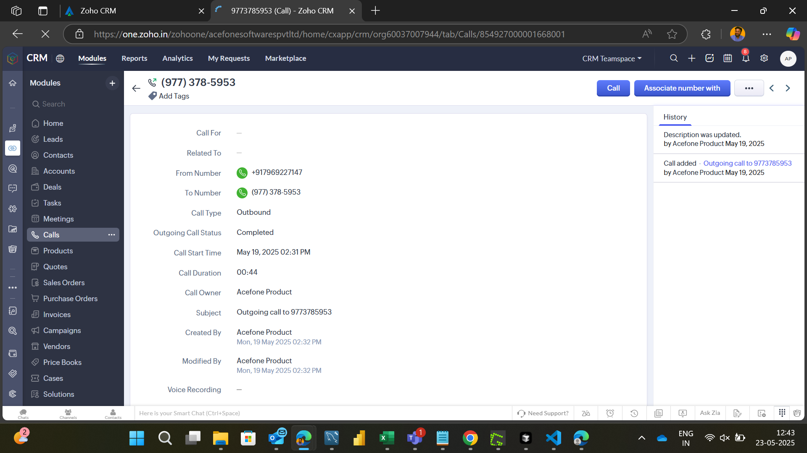
Task: Open the notifications bell icon
Action: pos(746,58)
